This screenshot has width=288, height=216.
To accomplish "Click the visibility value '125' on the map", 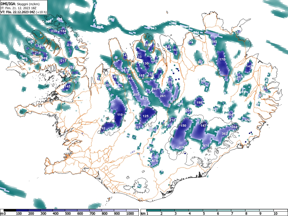I will (145, 116).
